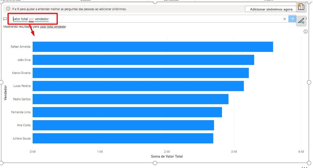This screenshot has width=313, height=168.
Task: Click 'Adicionar sinônimos agora' button
Action: (x=271, y=9)
